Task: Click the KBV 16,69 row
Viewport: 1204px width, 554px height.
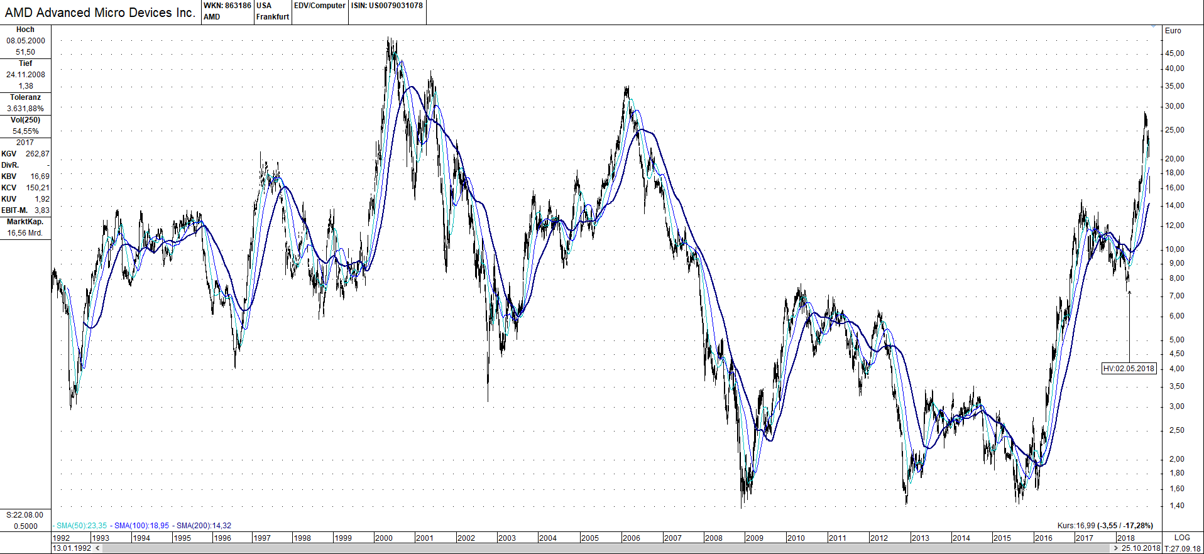Action: pos(25,177)
